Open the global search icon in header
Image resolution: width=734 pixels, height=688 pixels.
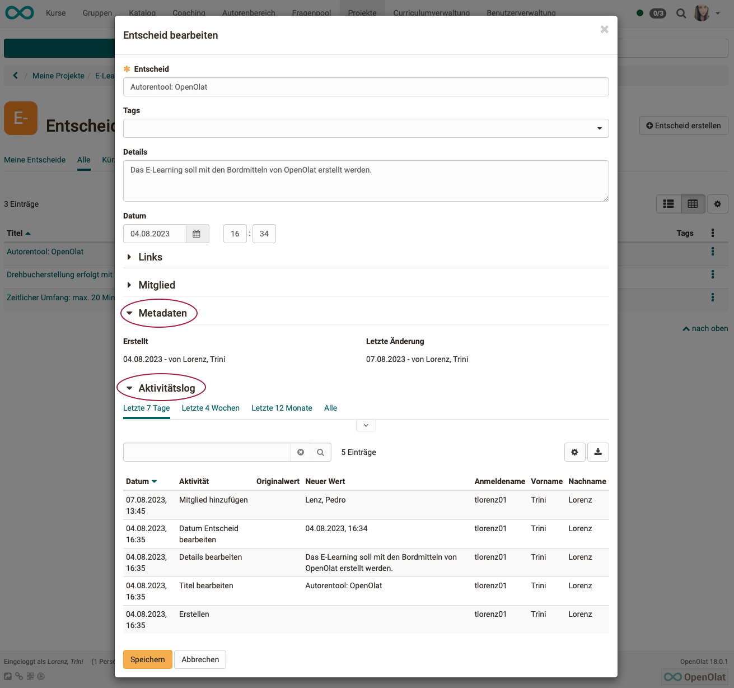(x=681, y=13)
